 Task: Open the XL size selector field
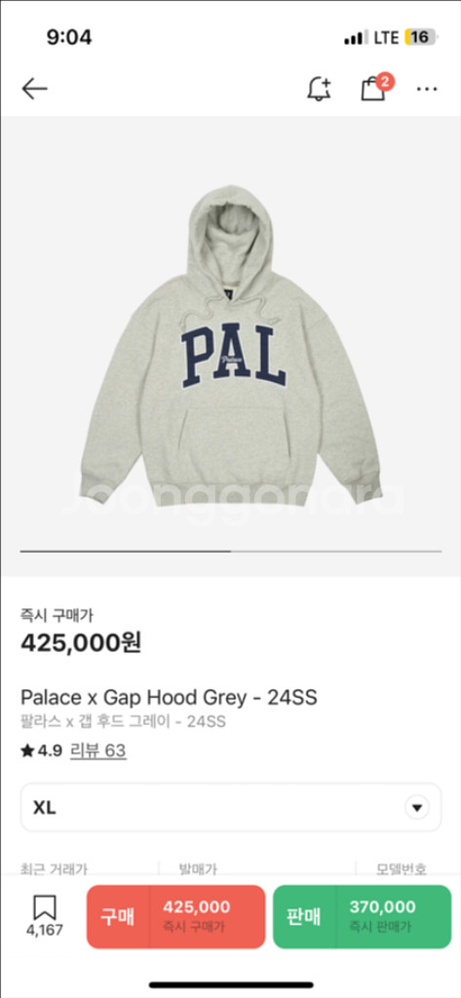pos(230,808)
